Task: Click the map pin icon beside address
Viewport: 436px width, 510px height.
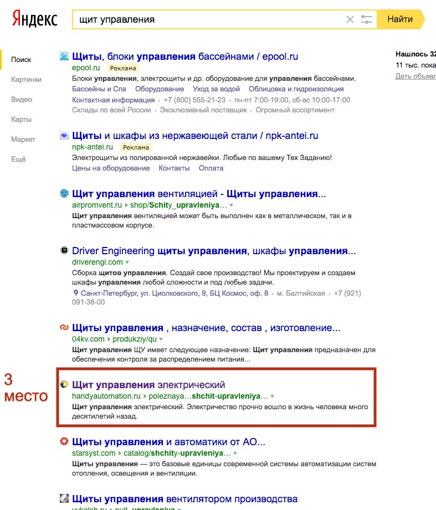Action: click(x=75, y=293)
